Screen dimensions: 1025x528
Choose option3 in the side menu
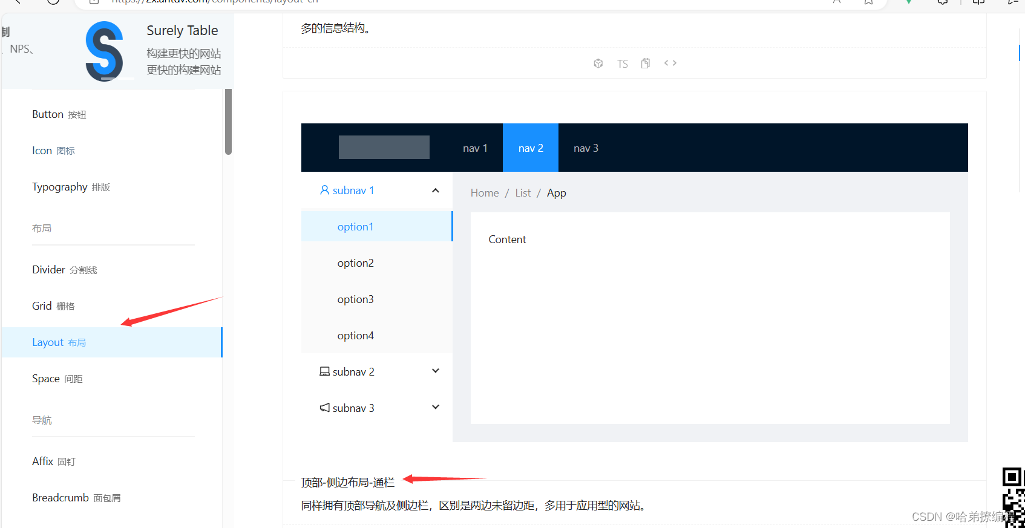tap(377, 299)
